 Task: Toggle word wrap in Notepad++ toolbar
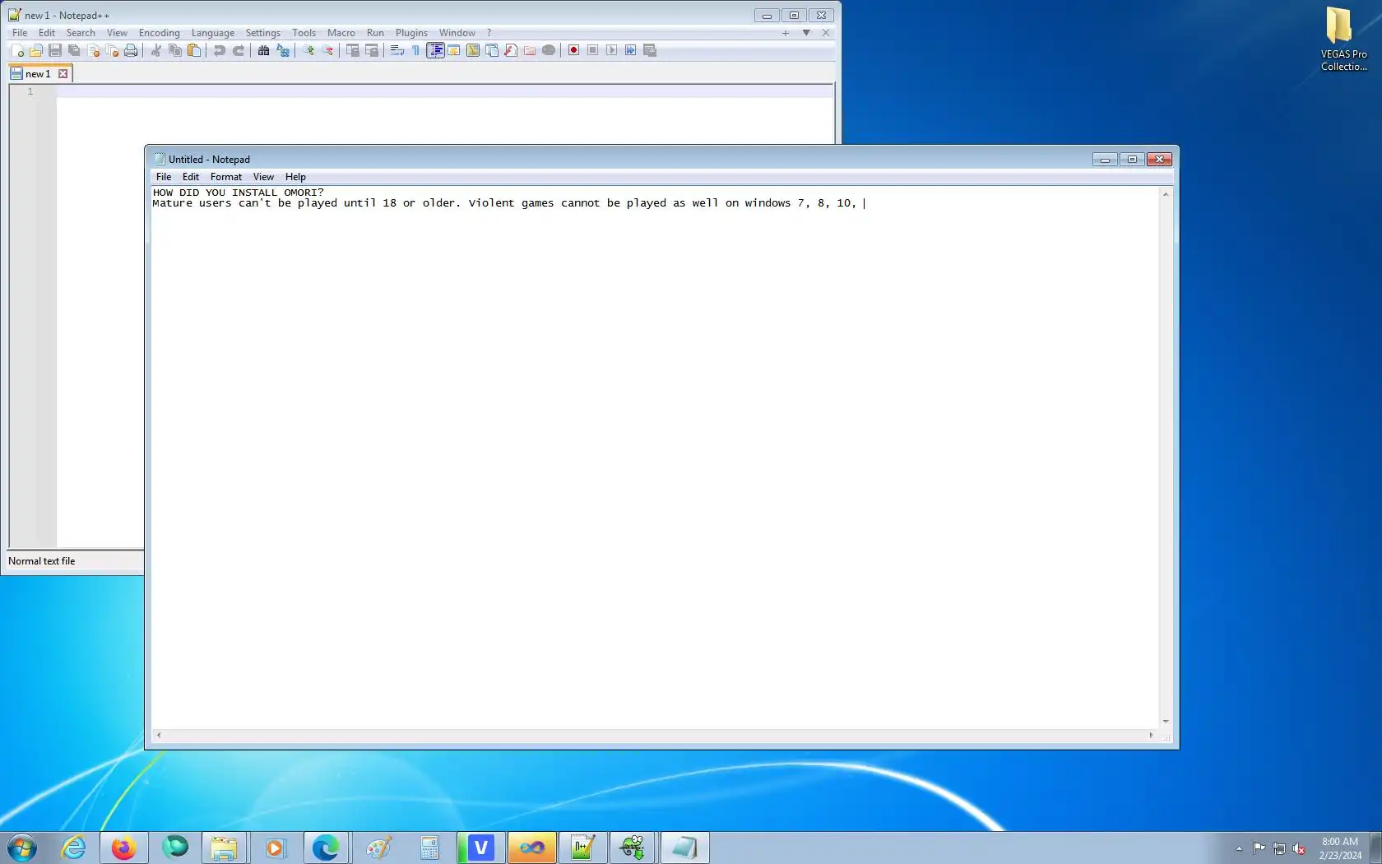coord(397,50)
